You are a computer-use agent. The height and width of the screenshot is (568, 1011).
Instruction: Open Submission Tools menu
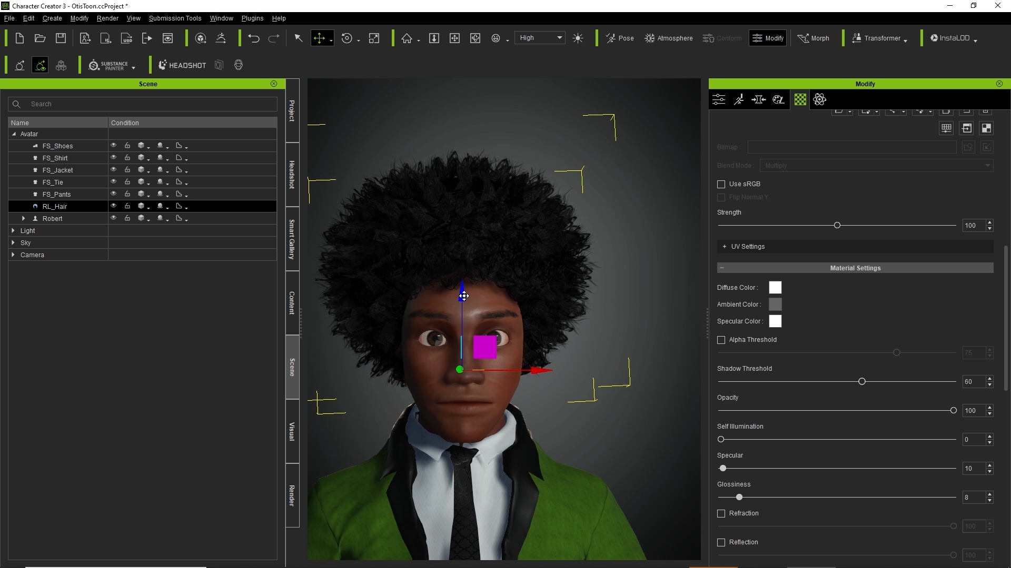click(x=175, y=18)
